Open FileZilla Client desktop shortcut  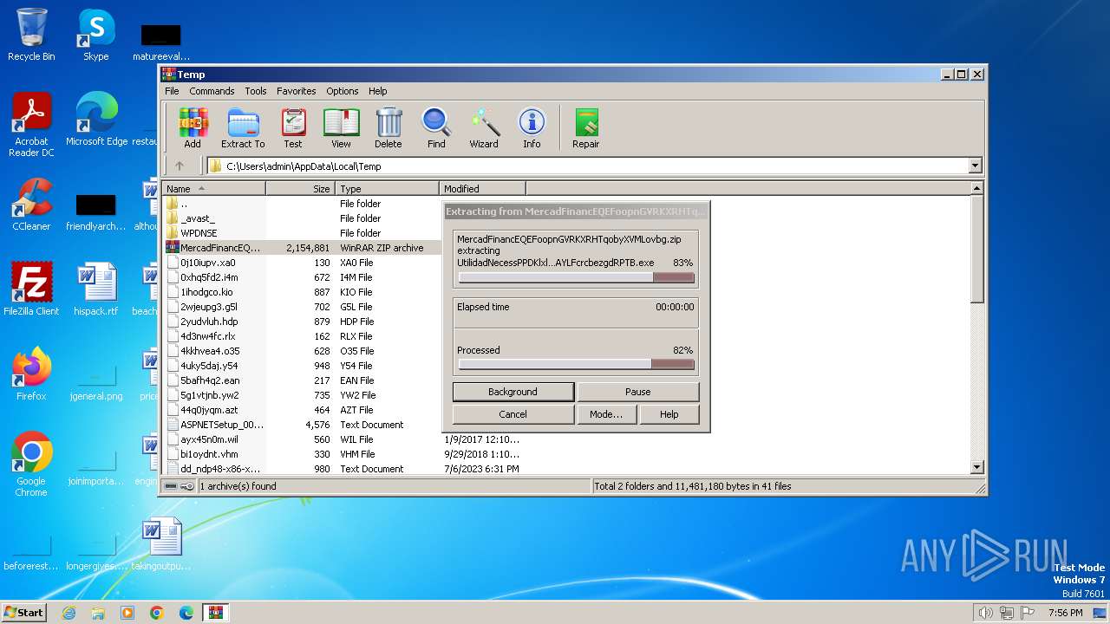click(x=31, y=289)
